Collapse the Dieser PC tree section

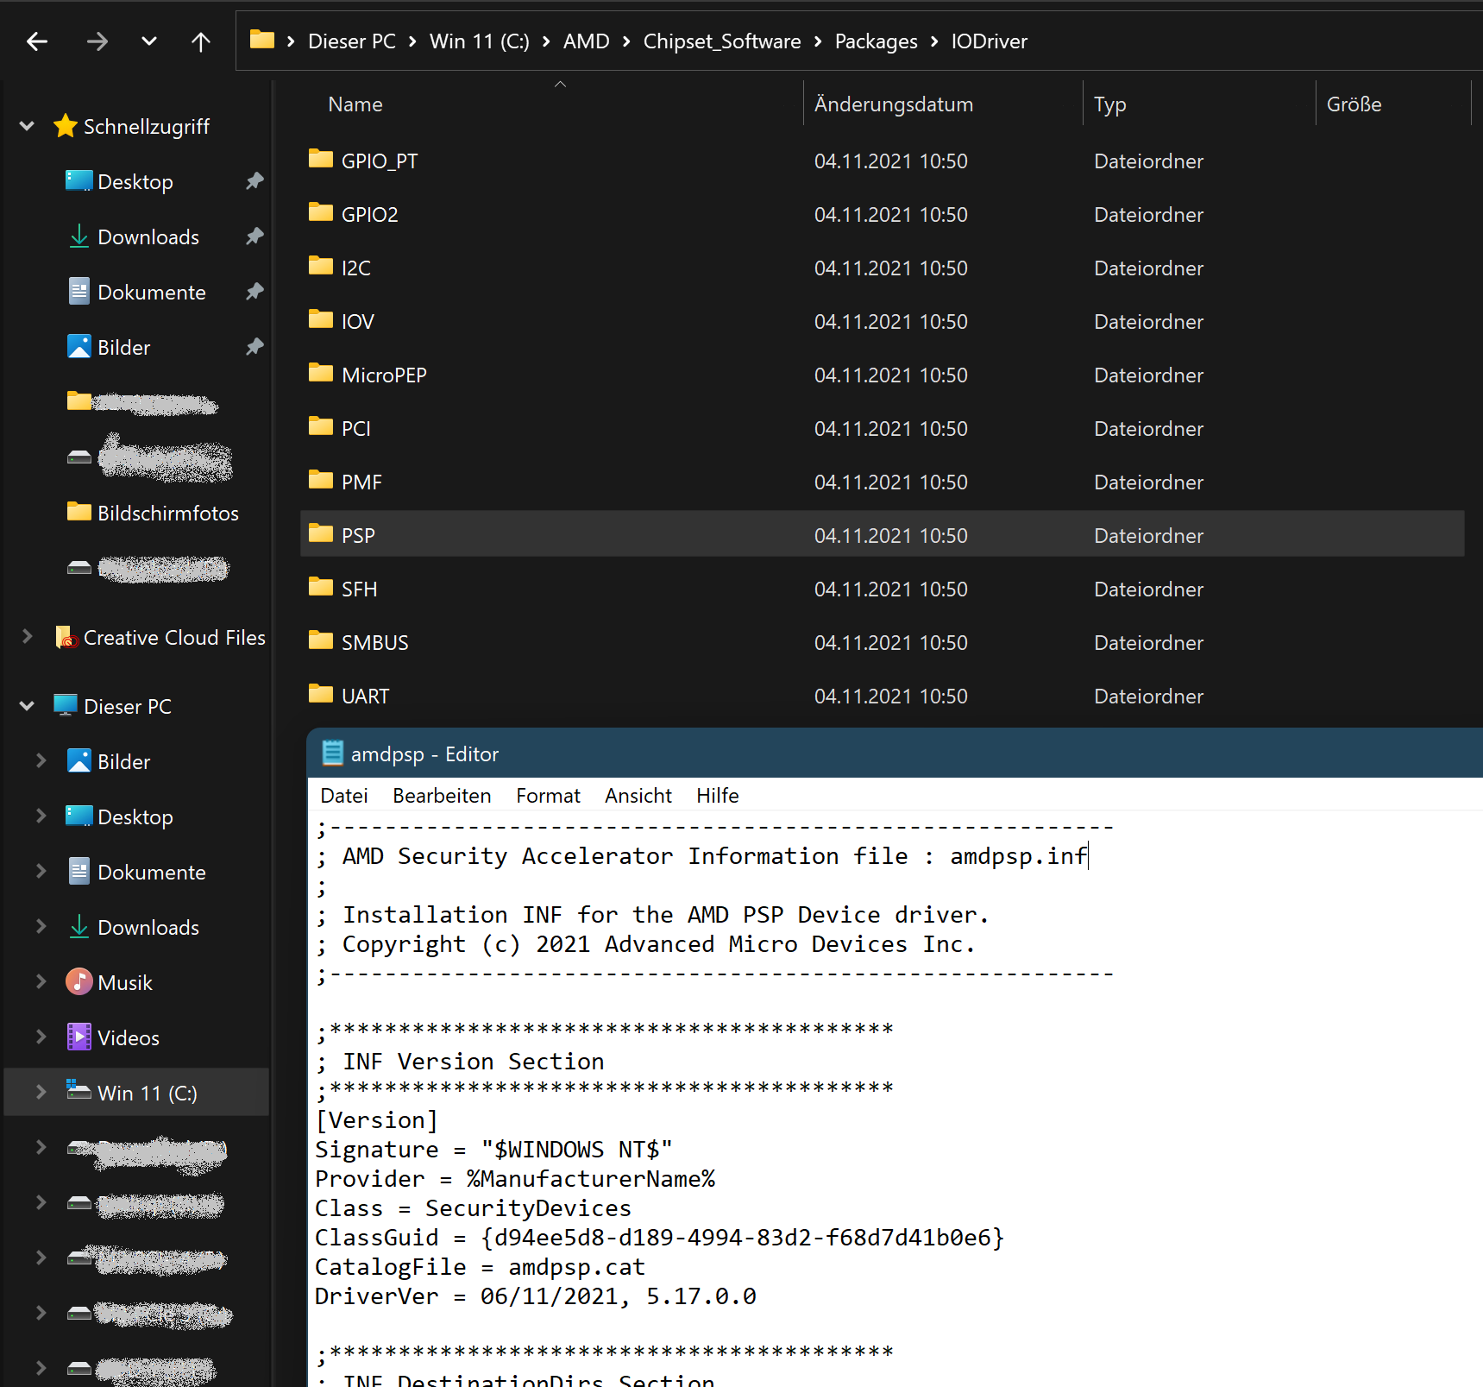[27, 706]
